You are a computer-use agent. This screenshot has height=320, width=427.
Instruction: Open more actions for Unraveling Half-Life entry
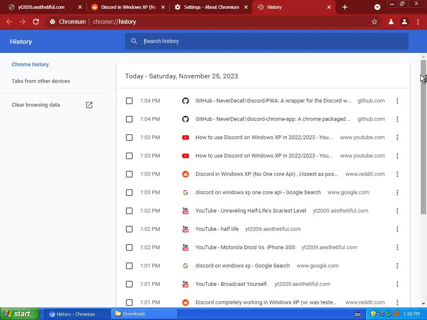397,211
